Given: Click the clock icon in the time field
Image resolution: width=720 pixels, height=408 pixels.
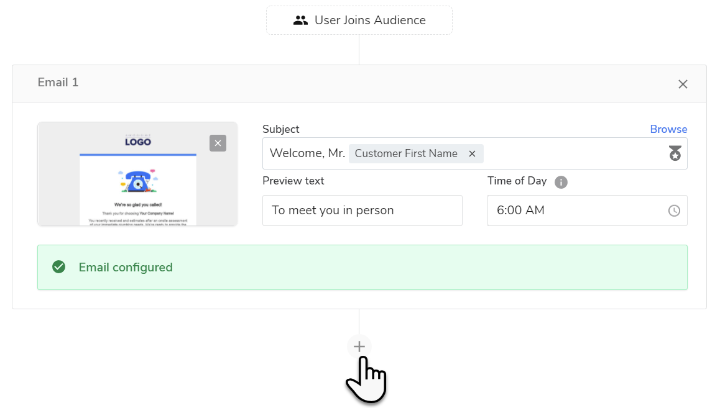Looking at the screenshot, I should click(674, 211).
